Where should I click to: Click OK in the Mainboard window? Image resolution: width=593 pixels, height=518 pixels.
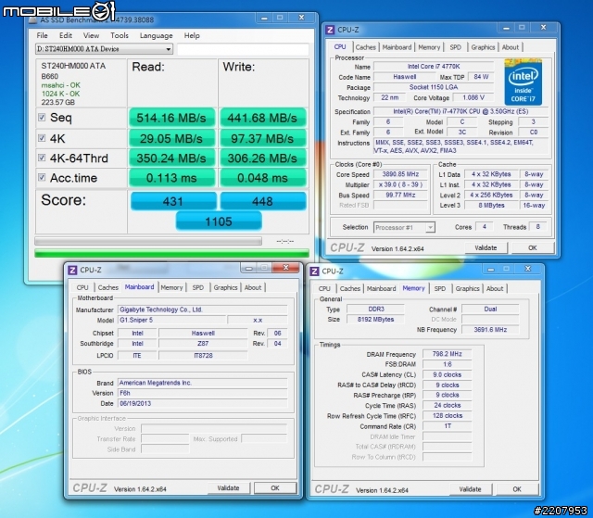(x=275, y=488)
